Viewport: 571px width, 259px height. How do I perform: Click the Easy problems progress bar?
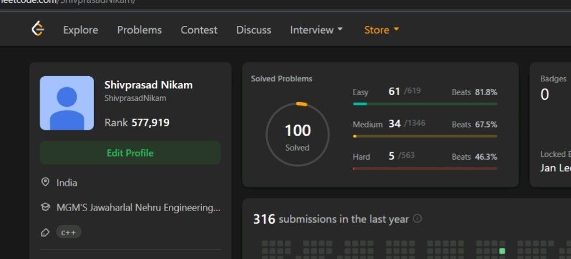click(425, 104)
